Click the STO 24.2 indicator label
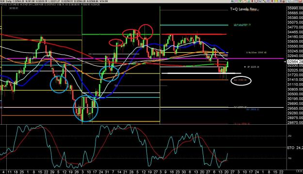The width and height of the screenshot is (303, 174). [295, 148]
